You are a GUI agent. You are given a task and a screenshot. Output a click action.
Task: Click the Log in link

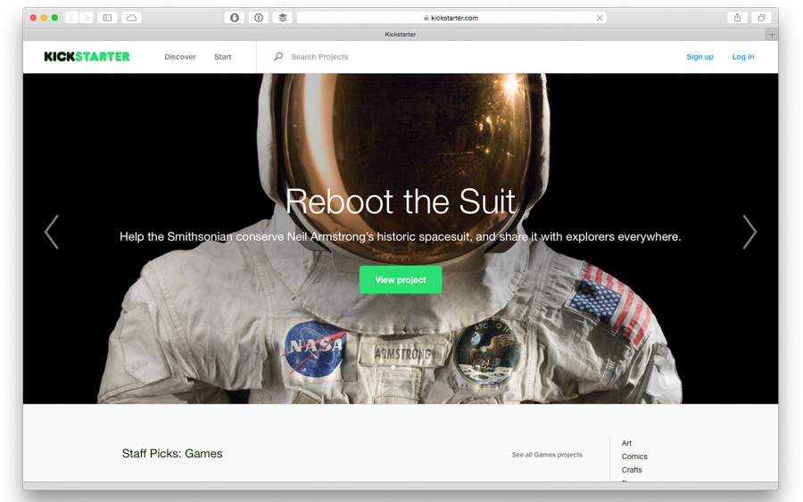[742, 57]
